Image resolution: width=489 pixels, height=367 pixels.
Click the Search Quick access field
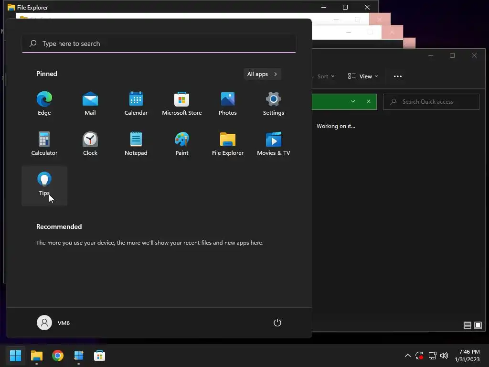(431, 102)
